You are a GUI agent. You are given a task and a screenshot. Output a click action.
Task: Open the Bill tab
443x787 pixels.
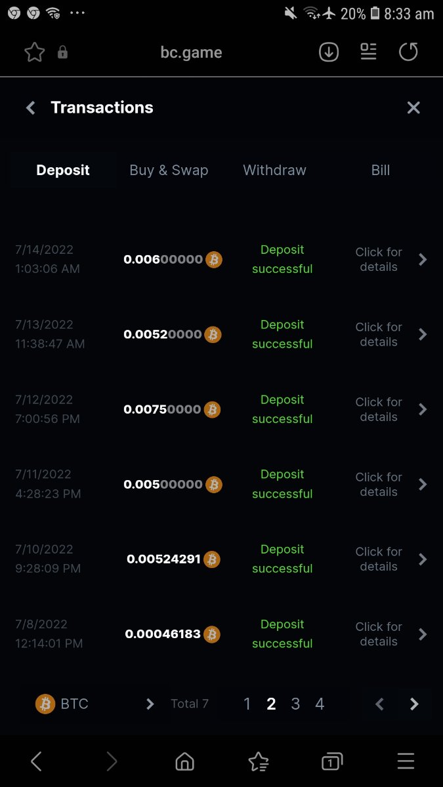(x=381, y=171)
